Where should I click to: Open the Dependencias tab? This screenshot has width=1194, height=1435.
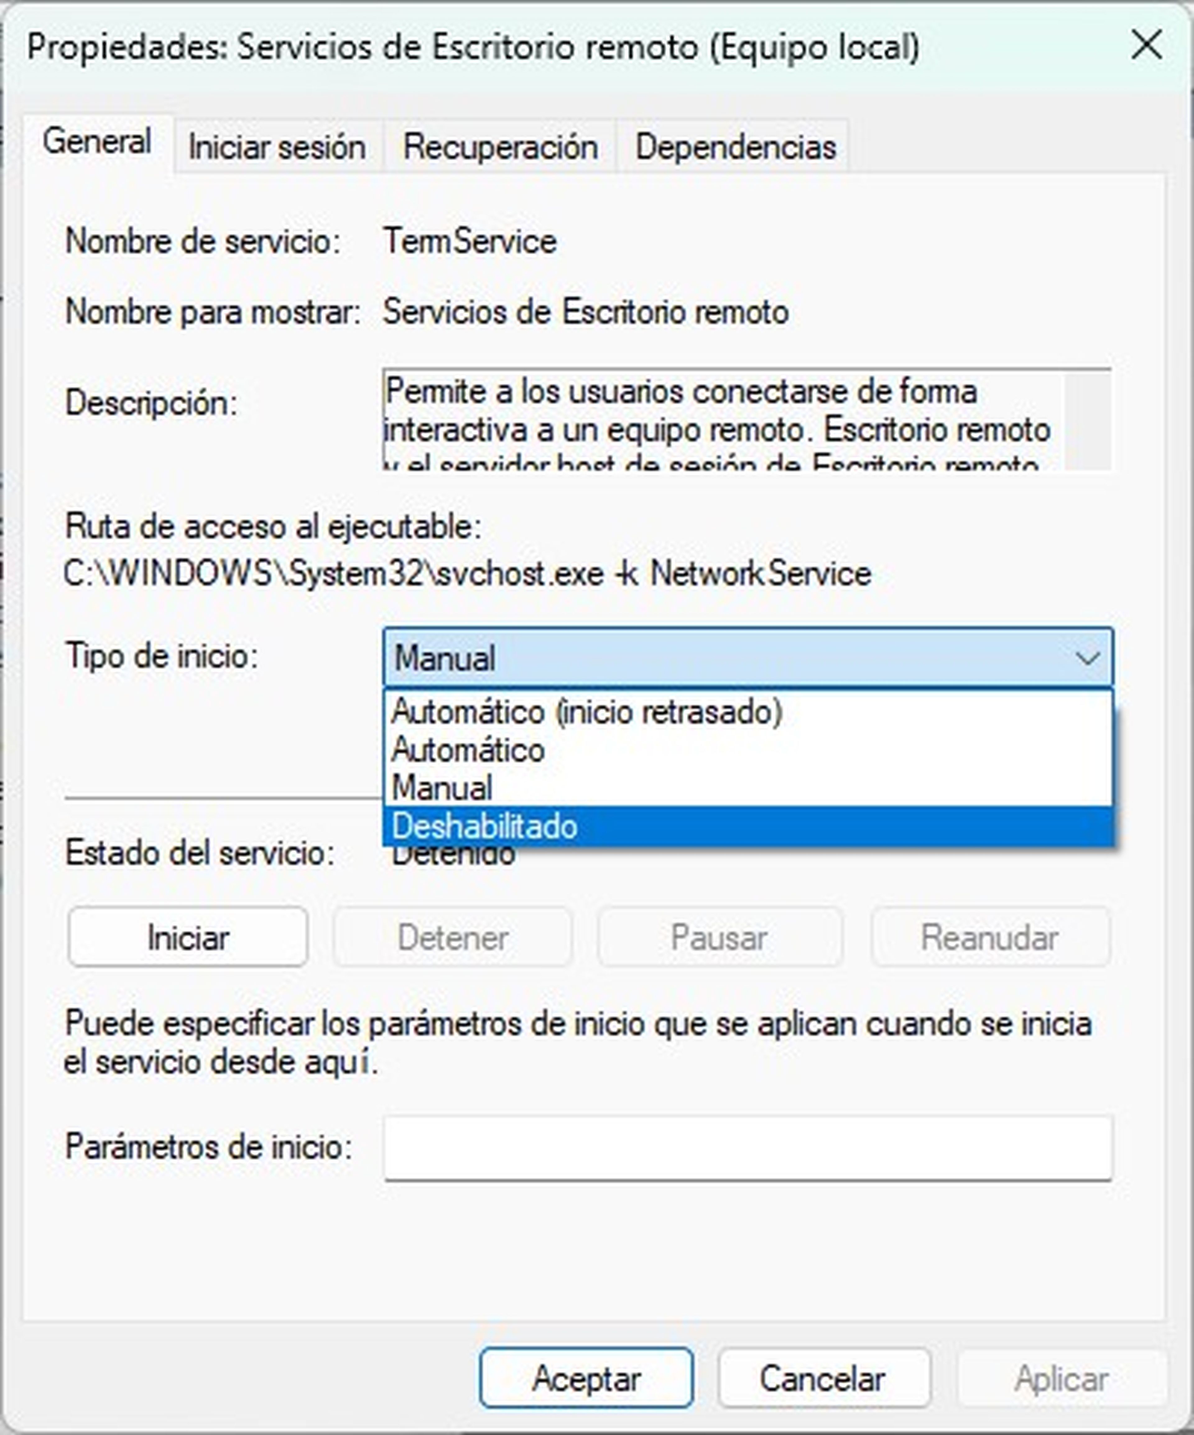735,148
